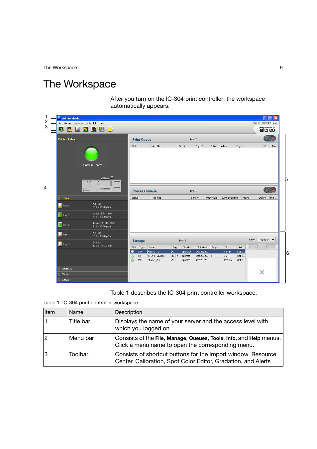
Task: Open the File menu
Action: pos(59,123)
